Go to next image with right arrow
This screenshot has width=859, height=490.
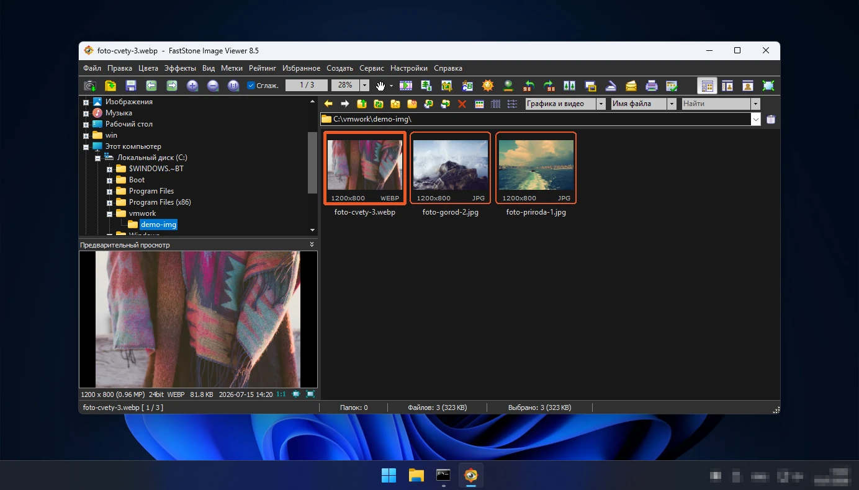pyautogui.click(x=172, y=86)
